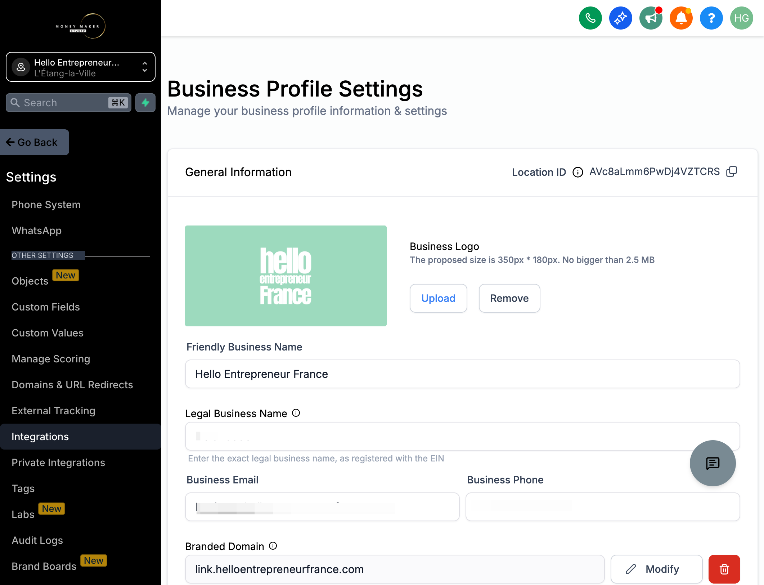
Task: Click the blue help question mark icon
Action: pyautogui.click(x=711, y=18)
